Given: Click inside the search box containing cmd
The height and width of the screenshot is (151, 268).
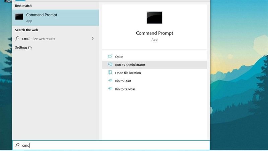Looking at the screenshot, I should coord(111,145).
